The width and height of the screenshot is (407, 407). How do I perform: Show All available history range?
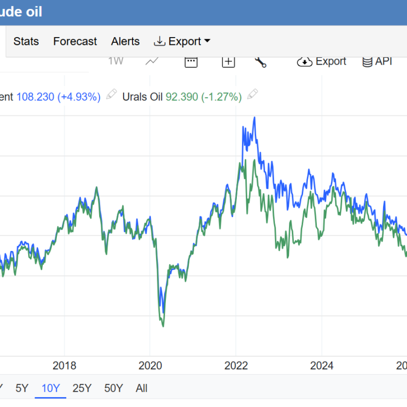(x=141, y=388)
